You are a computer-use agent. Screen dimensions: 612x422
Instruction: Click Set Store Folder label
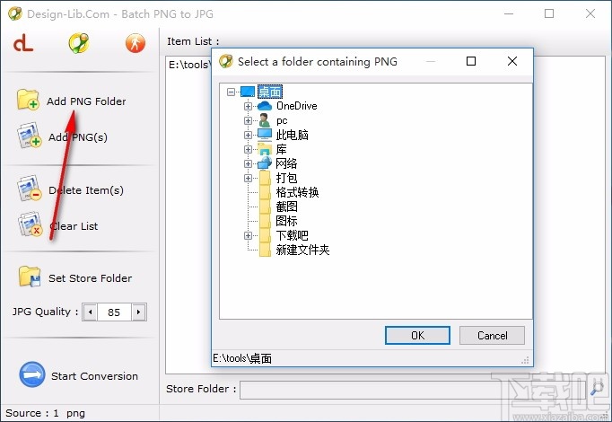tap(90, 278)
